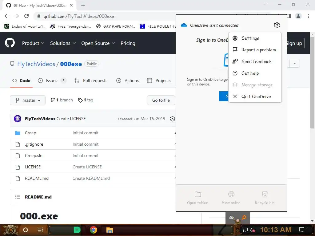The image size is (315, 236).
Task: Open the 1 branch link
Action: 62,100
